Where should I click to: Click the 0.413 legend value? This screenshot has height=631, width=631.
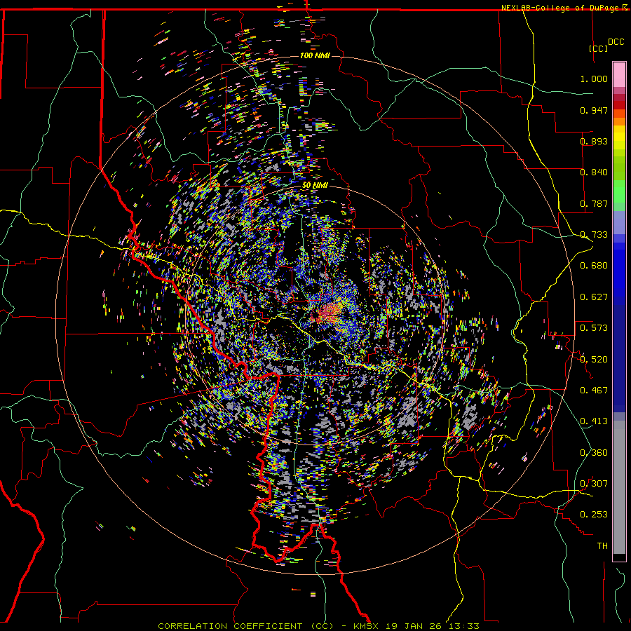tap(594, 421)
